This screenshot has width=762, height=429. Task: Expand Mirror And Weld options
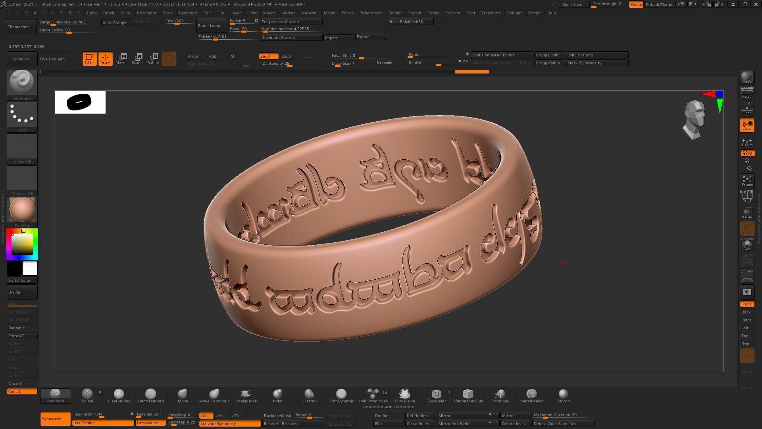(468, 423)
